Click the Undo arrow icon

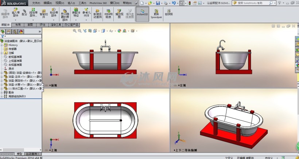[174, 3]
